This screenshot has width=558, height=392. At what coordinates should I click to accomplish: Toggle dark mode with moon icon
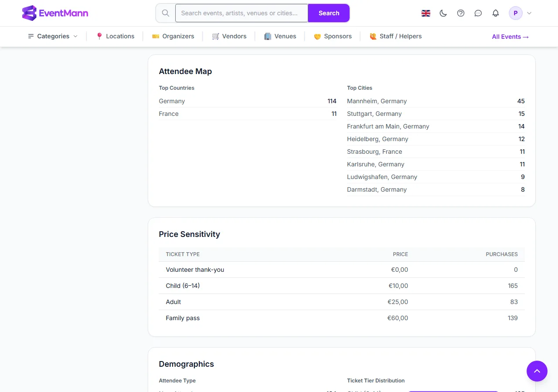(x=443, y=13)
